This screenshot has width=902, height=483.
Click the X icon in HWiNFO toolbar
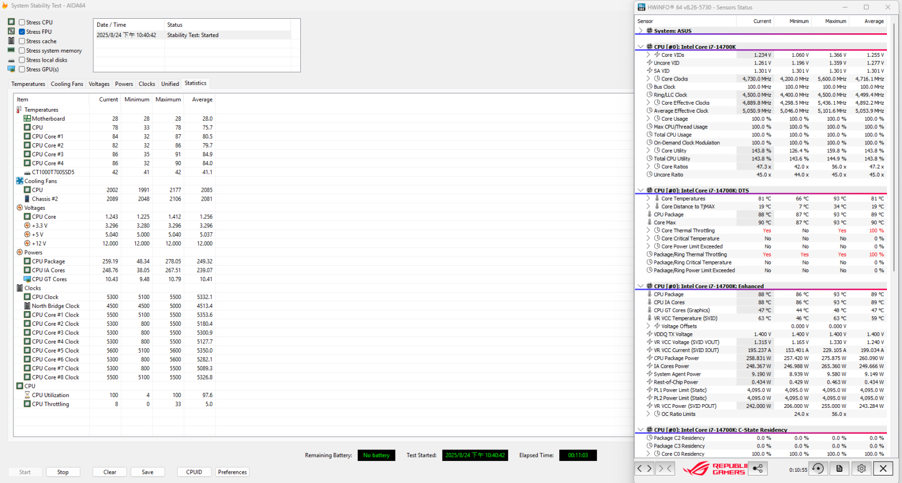pyautogui.click(x=883, y=469)
